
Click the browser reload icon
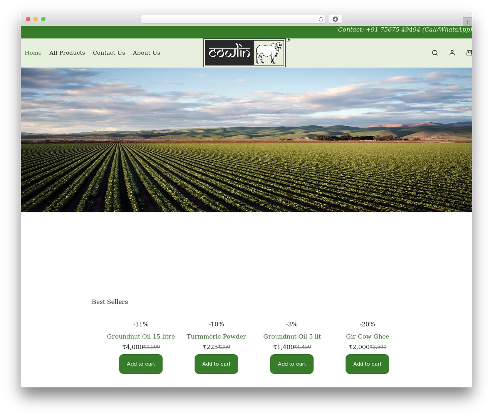click(x=321, y=19)
